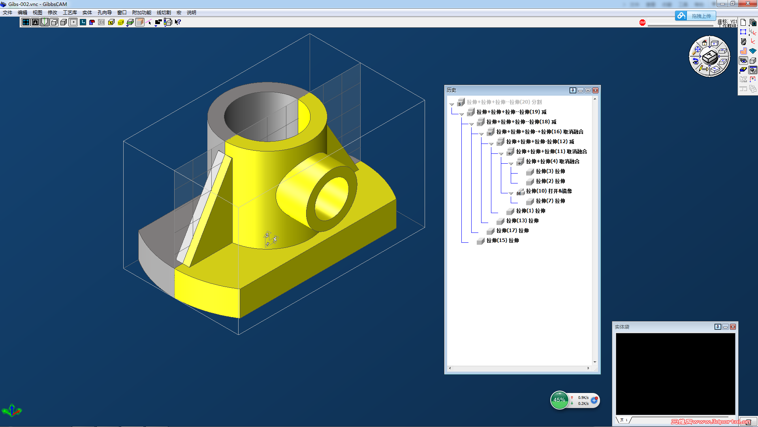Click the red STOP icon

pyautogui.click(x=642, y=23)
